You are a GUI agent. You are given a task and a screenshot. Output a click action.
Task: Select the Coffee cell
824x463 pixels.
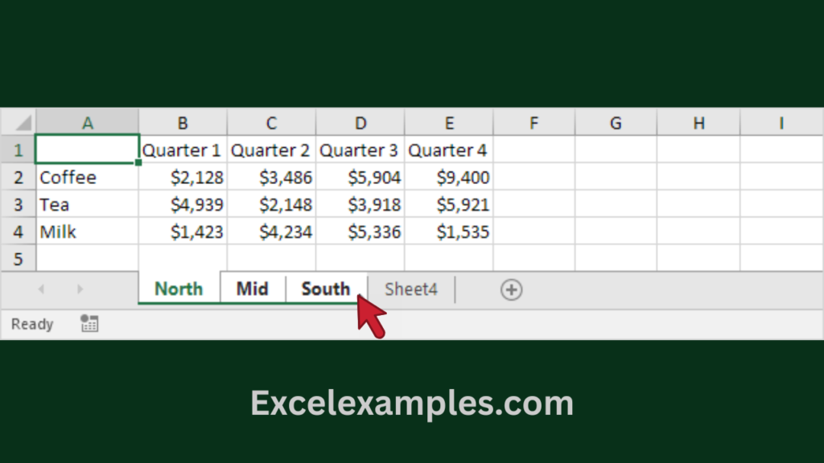coord(88,178)
